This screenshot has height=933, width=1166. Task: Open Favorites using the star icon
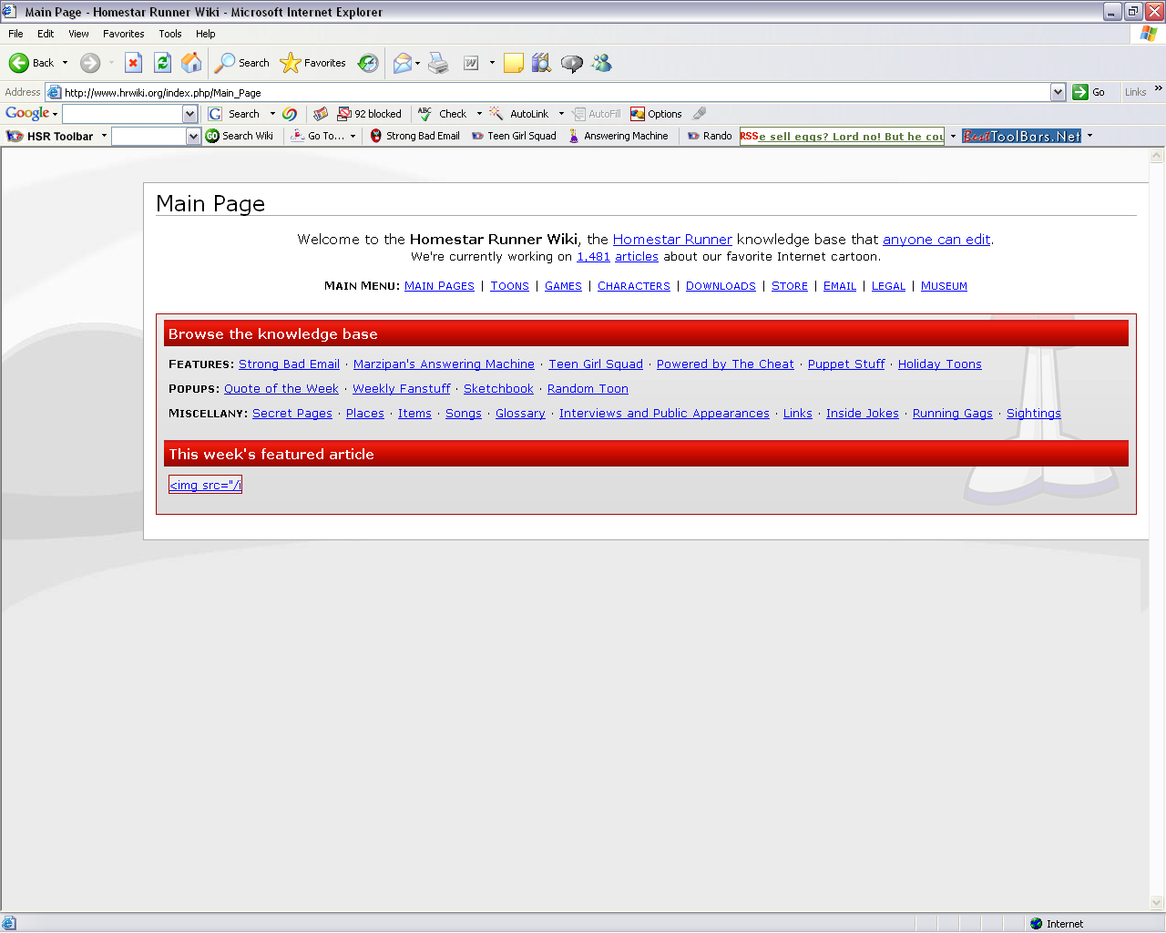313,63
